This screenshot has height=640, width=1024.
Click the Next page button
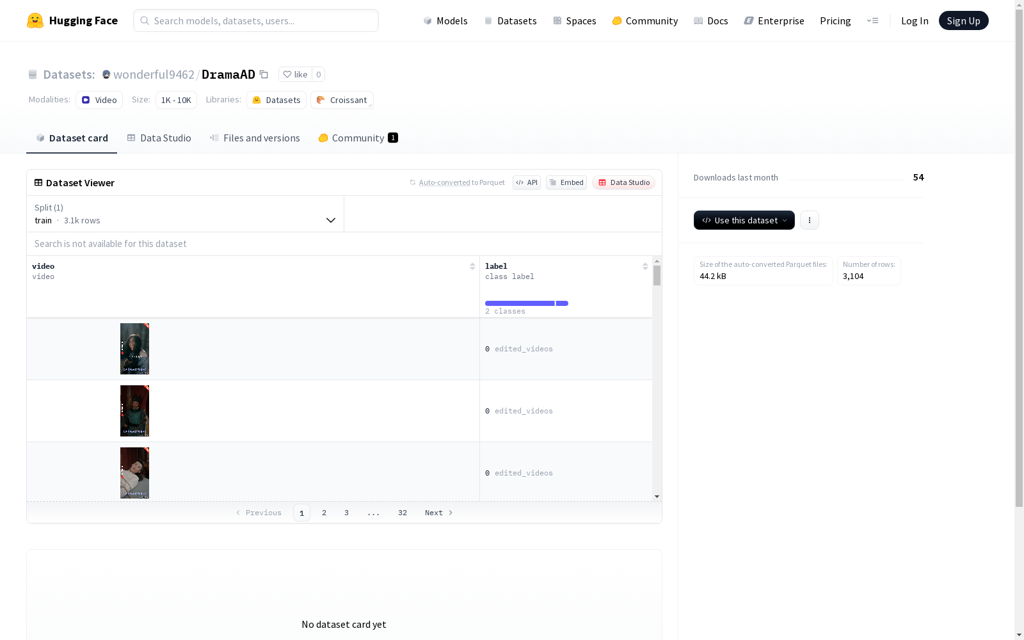click(439, 513)
